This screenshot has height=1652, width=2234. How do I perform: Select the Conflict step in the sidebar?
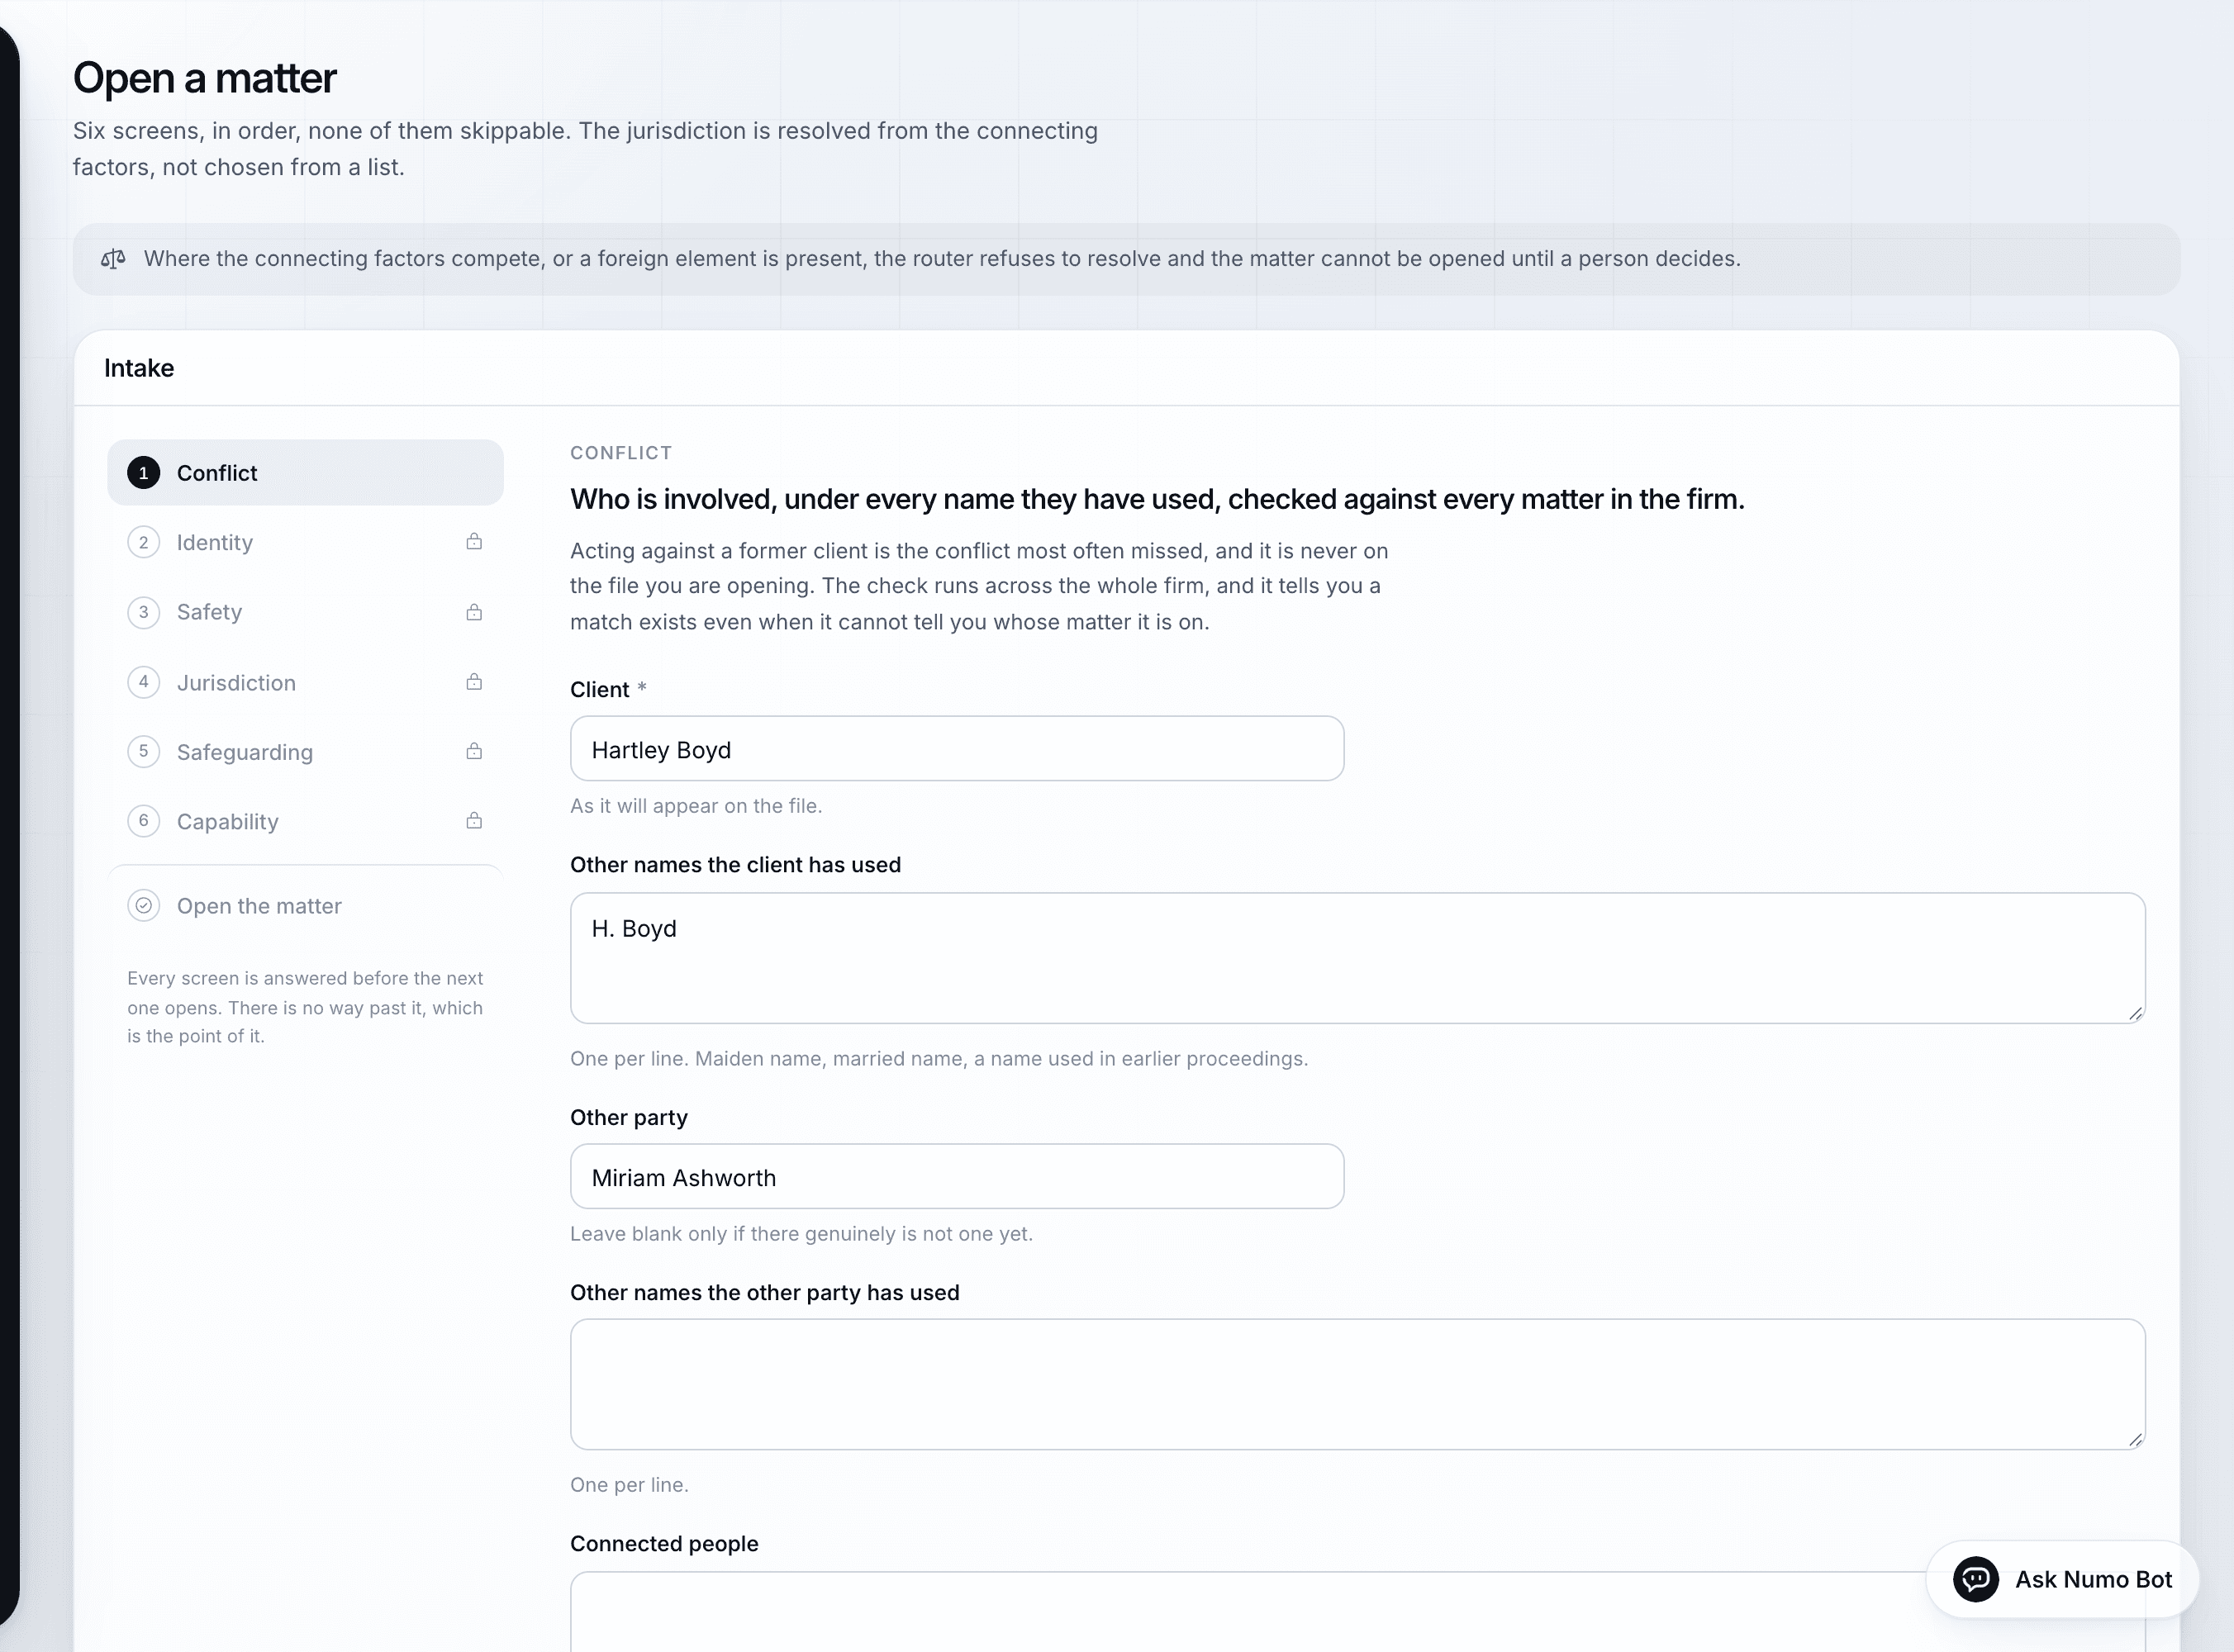305,472
